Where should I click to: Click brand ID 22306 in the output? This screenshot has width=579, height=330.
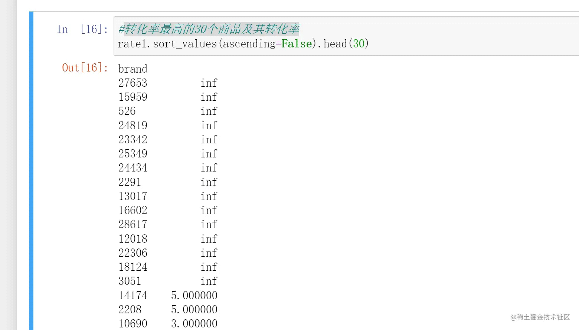click(133, 253)
